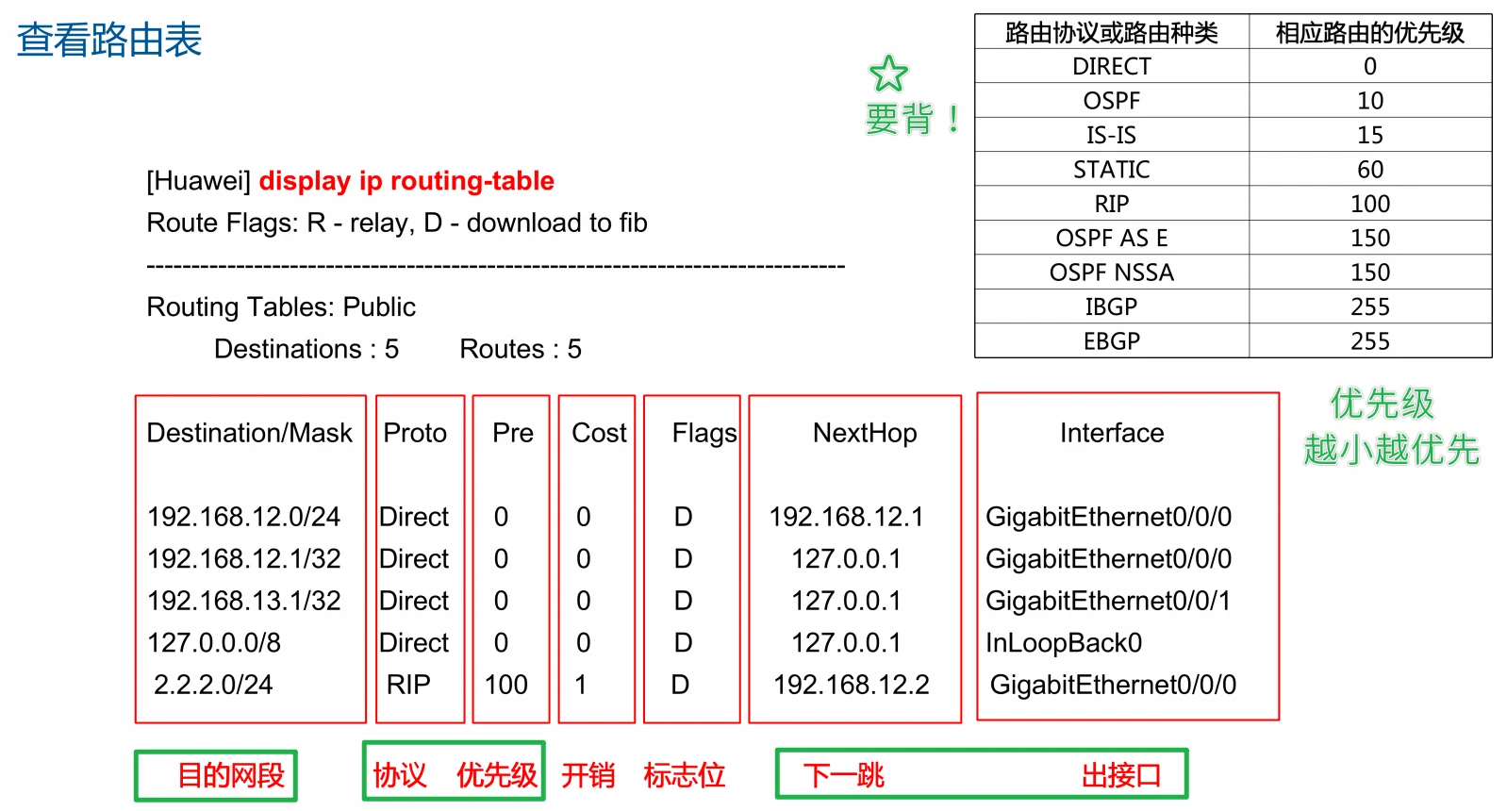Viewport: 1507px width, 811px height.
Task: Click the 查看路由表 slide title
Action: (109, 40)
